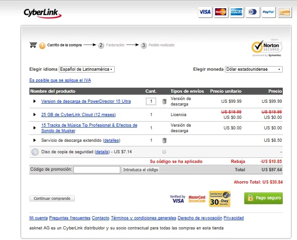Click the Licencia shipping type cell
This screenshot has height=240, width=297.
coord(179,115)
